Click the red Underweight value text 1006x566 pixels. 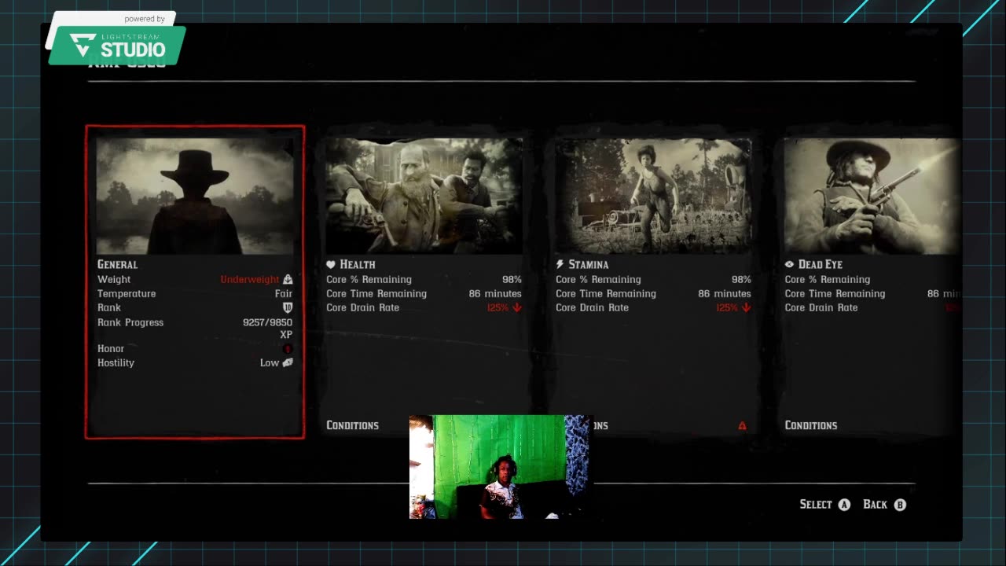coord(250,279)
